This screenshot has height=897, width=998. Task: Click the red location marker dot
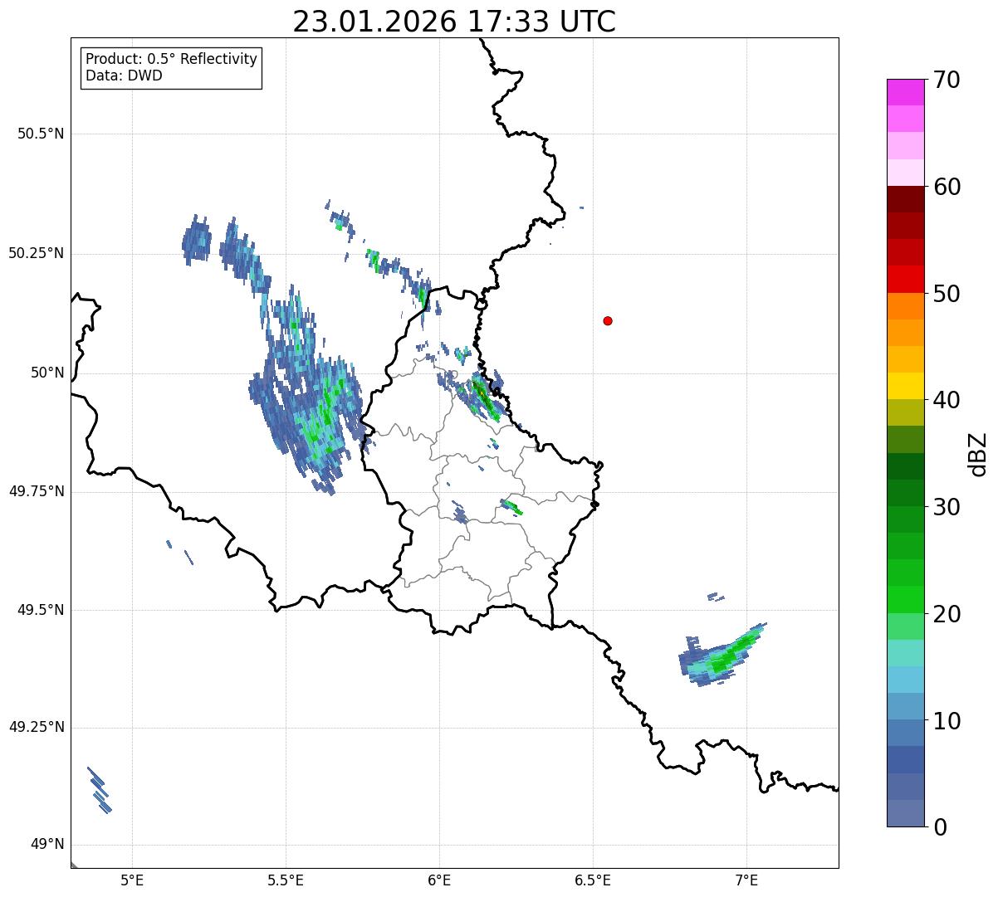point(608,320)
